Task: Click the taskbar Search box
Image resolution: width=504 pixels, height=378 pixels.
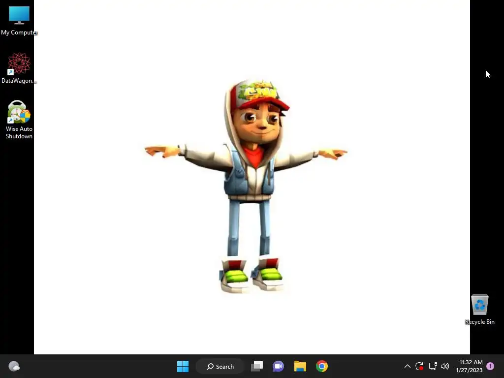Action: [x=220, y=366]
